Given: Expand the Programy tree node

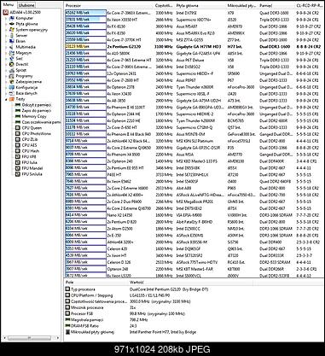Looking at the screenshot, I should (x=6, y=76).
